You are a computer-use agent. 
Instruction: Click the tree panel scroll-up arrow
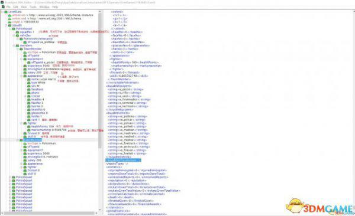(100, 11)
